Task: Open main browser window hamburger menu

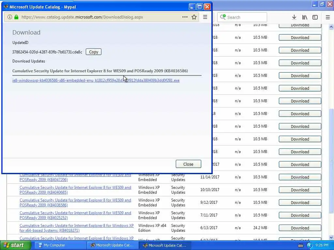Action: (328, 17)
